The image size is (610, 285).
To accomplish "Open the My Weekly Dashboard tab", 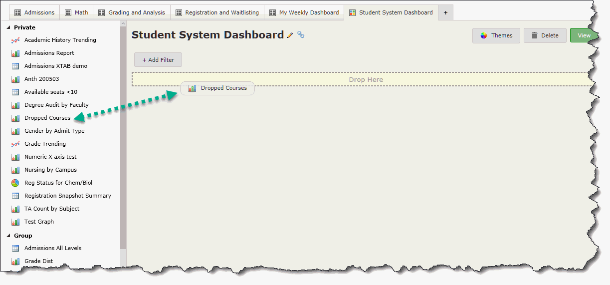I will (x=304, y=12).
